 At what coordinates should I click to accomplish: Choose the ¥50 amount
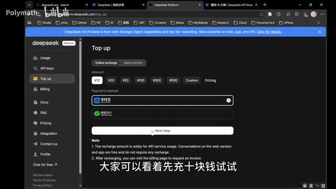click(x=125, y=80)
